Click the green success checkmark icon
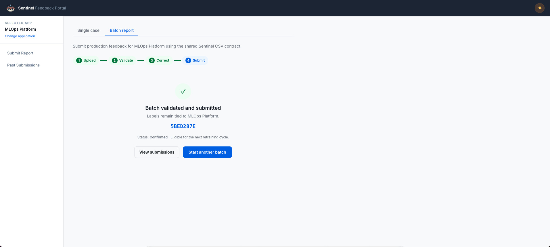This screenshot has height=247, width=550. pyautogui.click(x=183, y=91)
